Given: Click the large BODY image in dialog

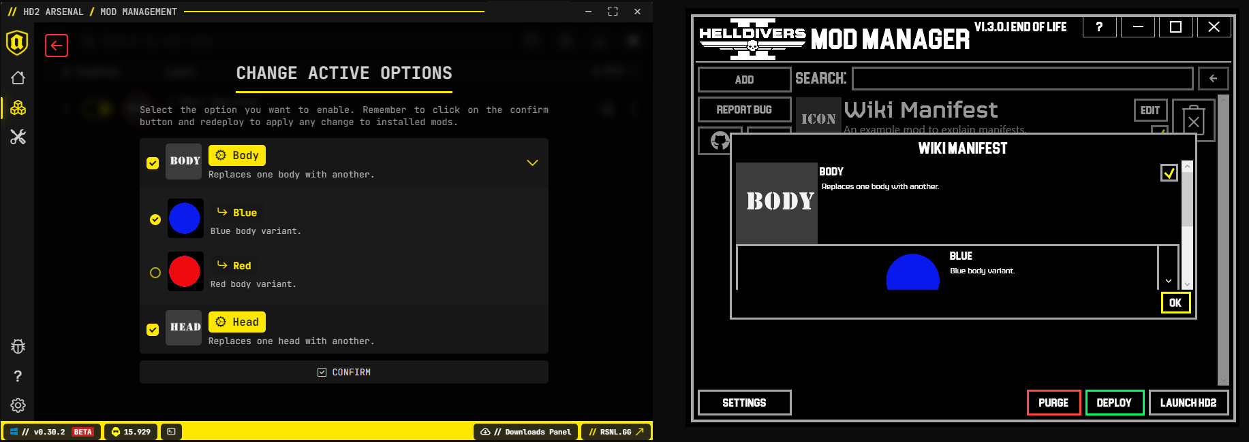Looking at the screenshot, I should (x=777, y=203).
